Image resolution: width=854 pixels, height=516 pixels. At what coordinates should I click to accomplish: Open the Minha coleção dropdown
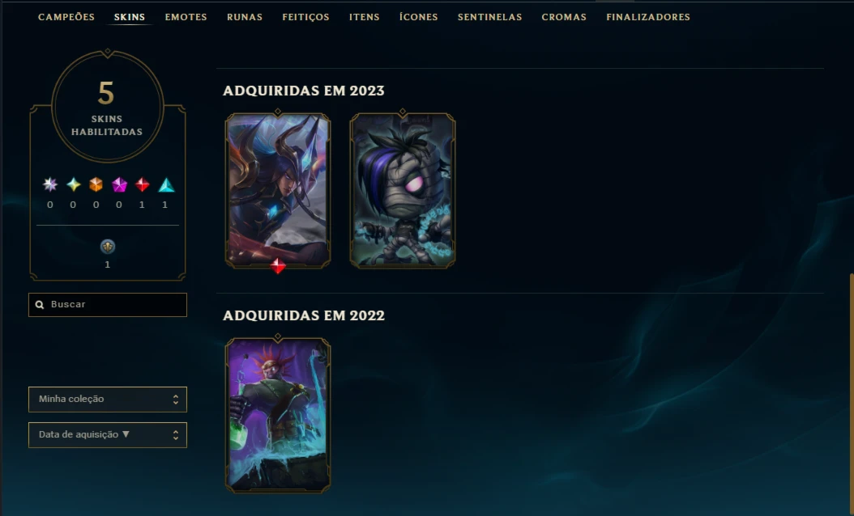click(108, 399)
